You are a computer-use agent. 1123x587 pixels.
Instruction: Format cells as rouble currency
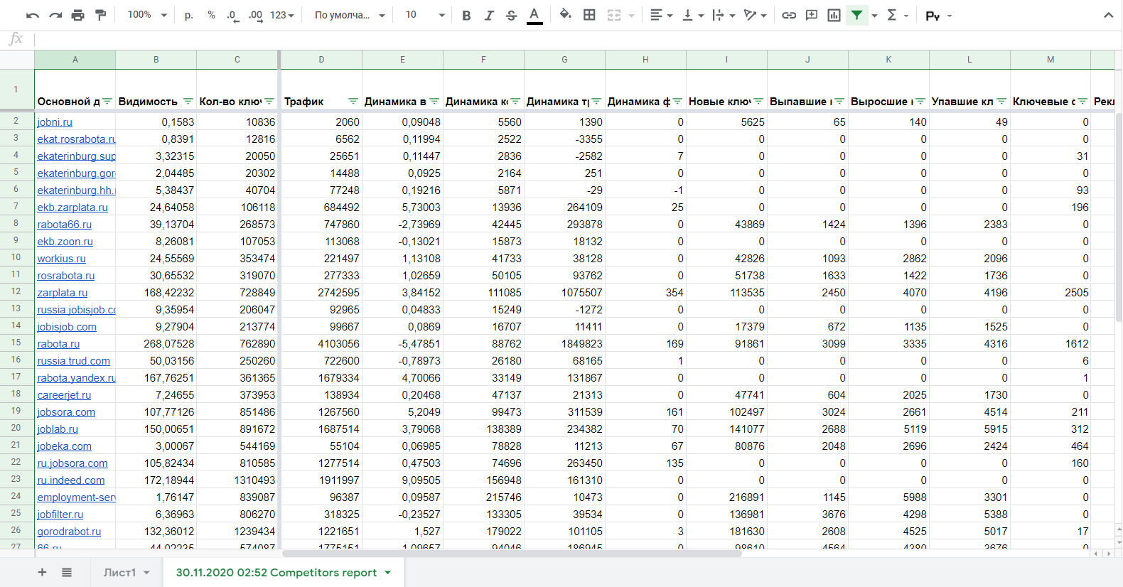[x=188, y=15]
